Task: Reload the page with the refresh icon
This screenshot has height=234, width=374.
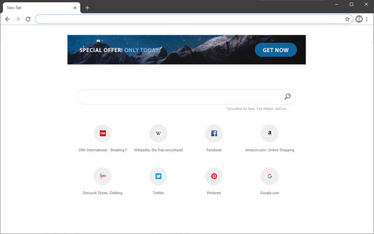Action: pyautogui.click(x=28, y=19)
